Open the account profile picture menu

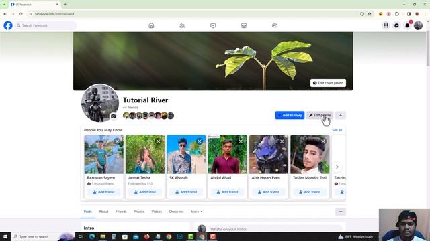[x=418, y=25]
